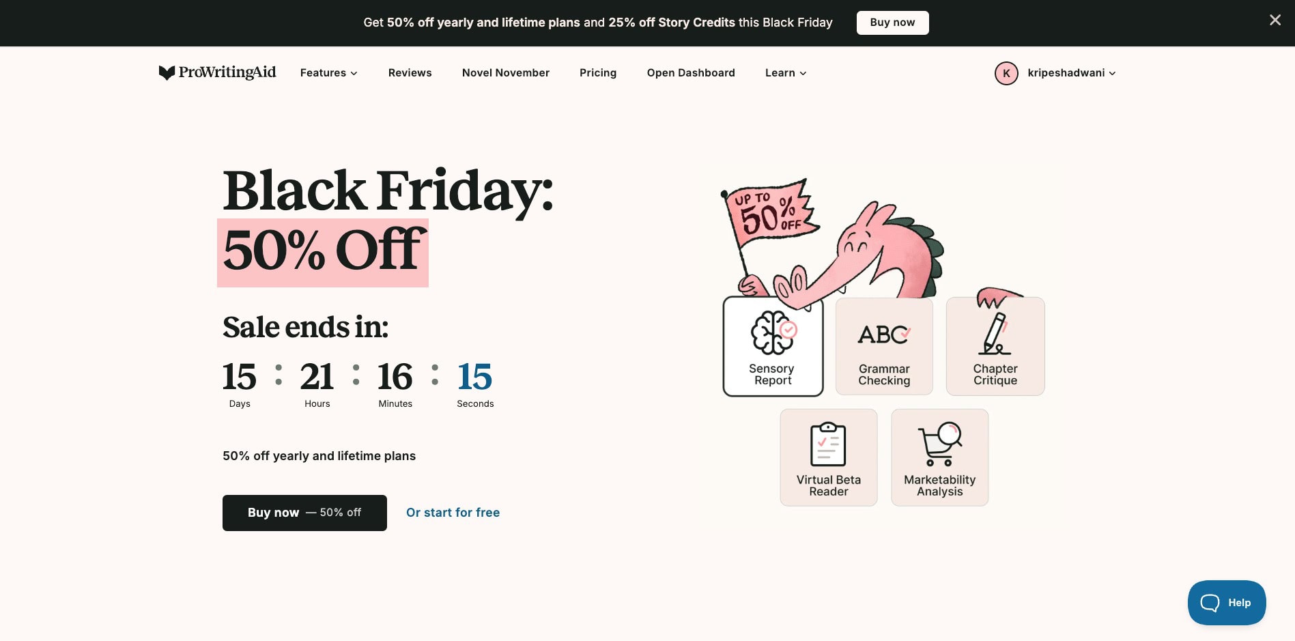Select the Marketability Analysis cart icon
1295x641 pixels.
939,444
